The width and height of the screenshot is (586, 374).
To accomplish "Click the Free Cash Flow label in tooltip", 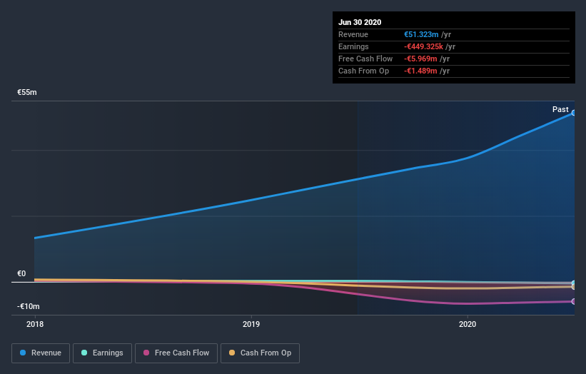I will pyautogui.click(x=365, y=59).
